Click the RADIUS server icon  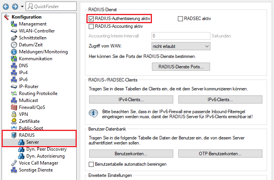[14, 135]
